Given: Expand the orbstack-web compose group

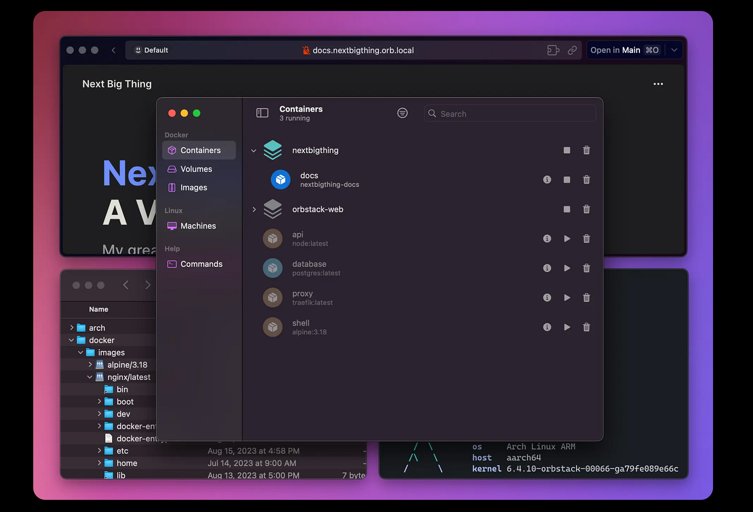Looking at the screenshot, I should pos(254,209).
